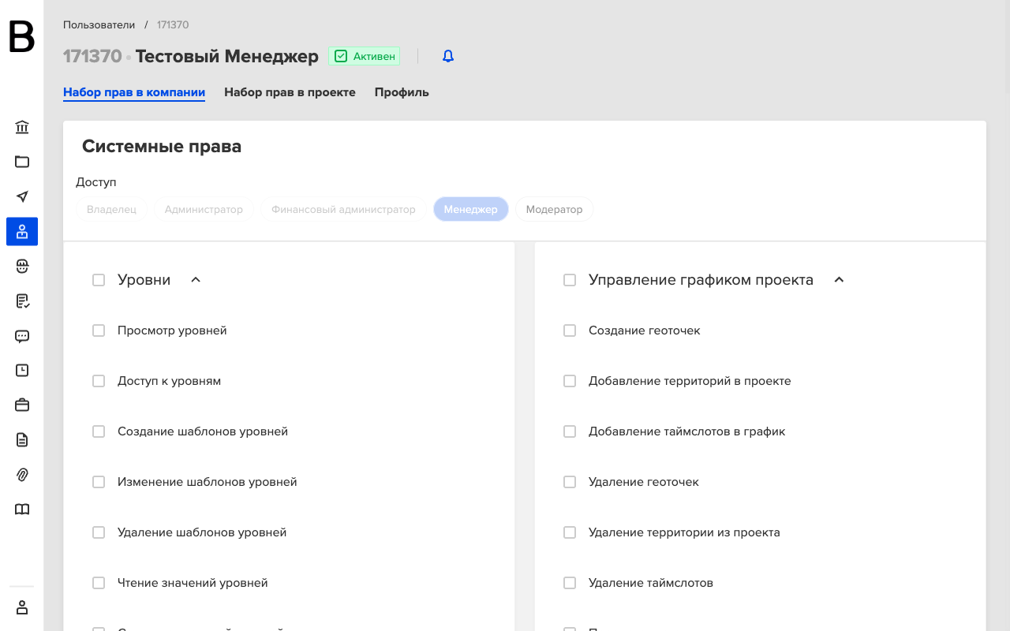This screenshot has width=1010, height=631.
Task: Enable Создание геоточек checkbox
Action: click(570, 330)
